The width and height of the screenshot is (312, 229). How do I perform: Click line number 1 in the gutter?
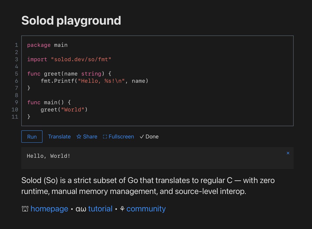tap(16, 45)
